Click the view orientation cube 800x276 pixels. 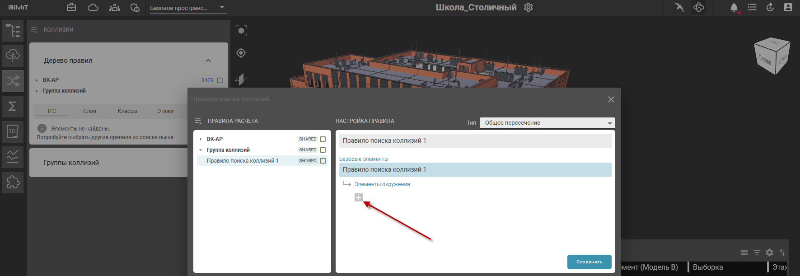772,56
